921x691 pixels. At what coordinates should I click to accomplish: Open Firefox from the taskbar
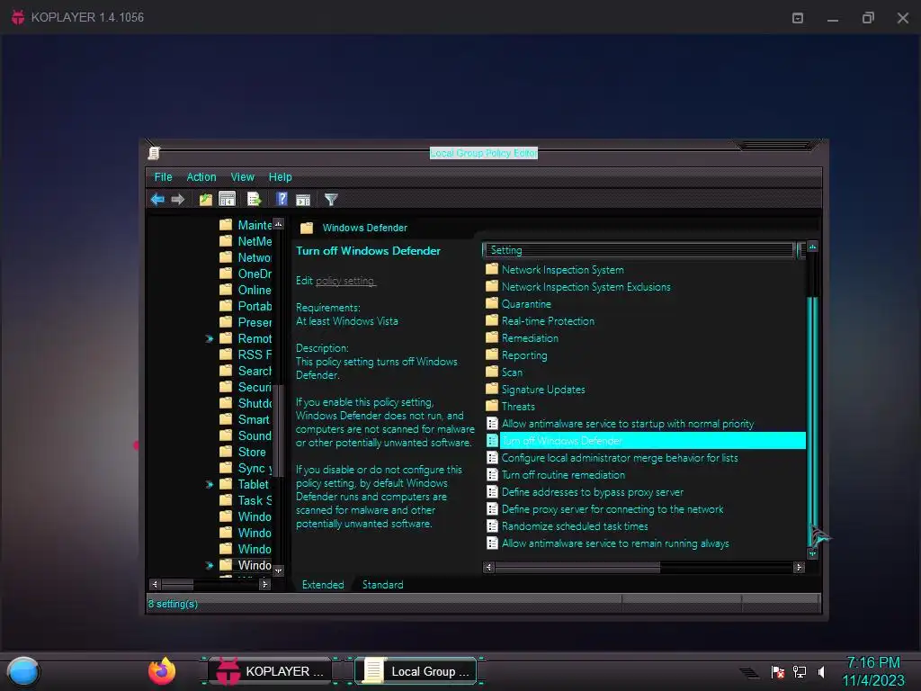click(162, 671)
